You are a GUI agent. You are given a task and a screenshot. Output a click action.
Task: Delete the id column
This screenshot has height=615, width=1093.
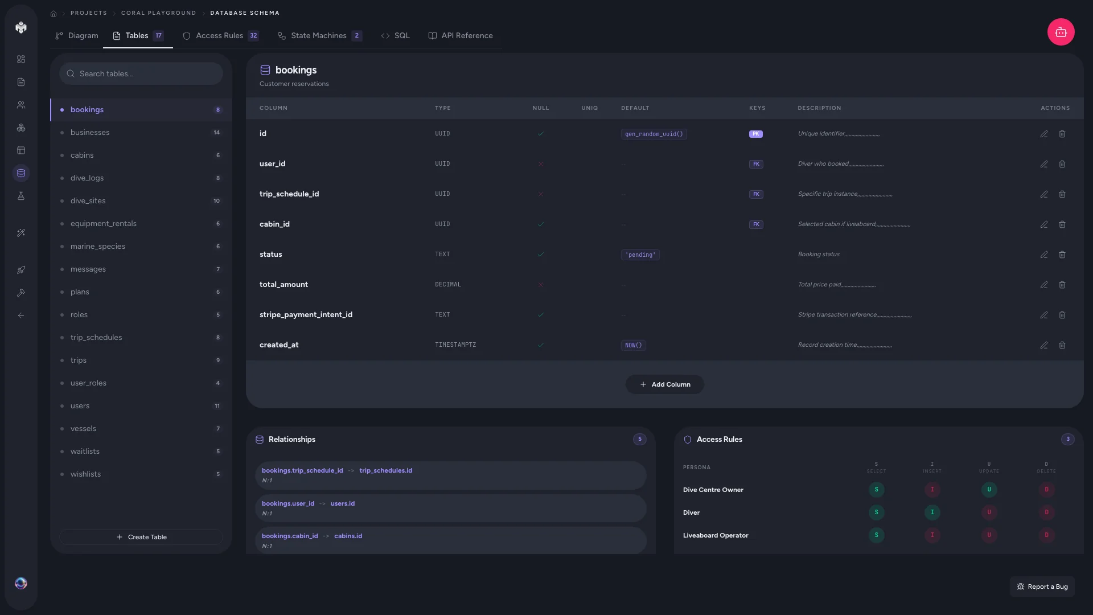coord(1062,134)
